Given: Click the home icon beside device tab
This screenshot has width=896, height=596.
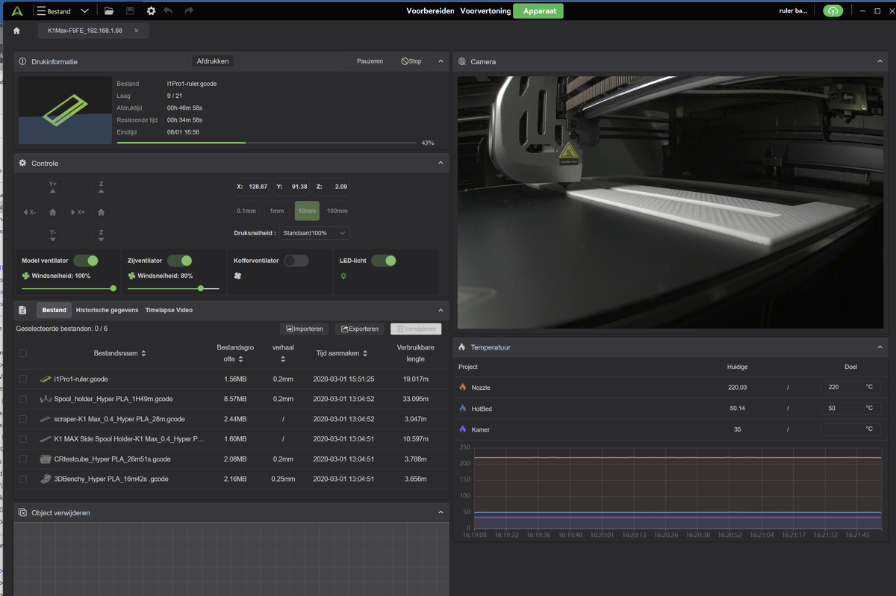Looking at the screenshot, I should (17, 31).
